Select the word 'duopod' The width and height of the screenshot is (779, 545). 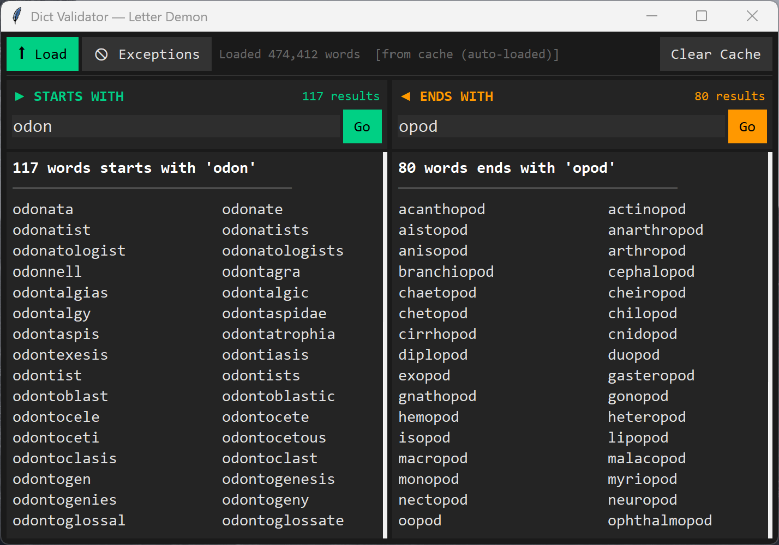pyautogui.click(x=634, y=354)
